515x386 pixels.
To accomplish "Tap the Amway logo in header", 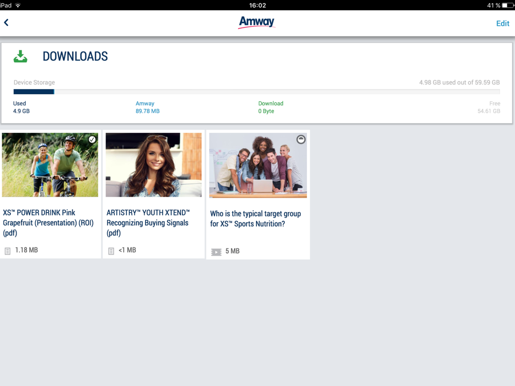I will [256, 22].
